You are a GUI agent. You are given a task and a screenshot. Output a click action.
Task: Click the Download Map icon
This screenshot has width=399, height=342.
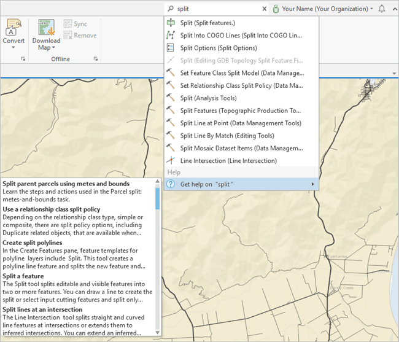click(46, 27)
